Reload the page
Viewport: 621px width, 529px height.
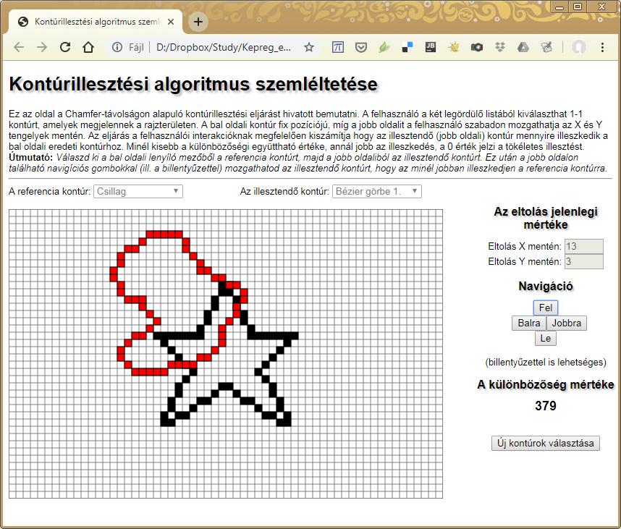65,48
